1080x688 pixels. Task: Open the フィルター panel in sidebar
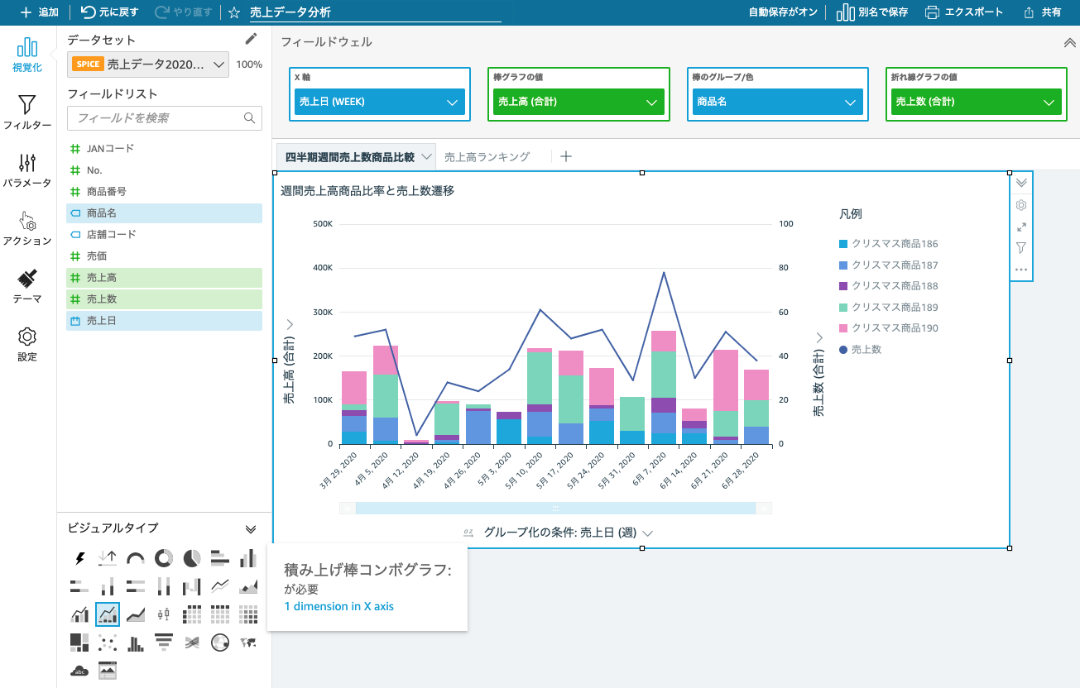pyautogui.click(x=27, y=112)
